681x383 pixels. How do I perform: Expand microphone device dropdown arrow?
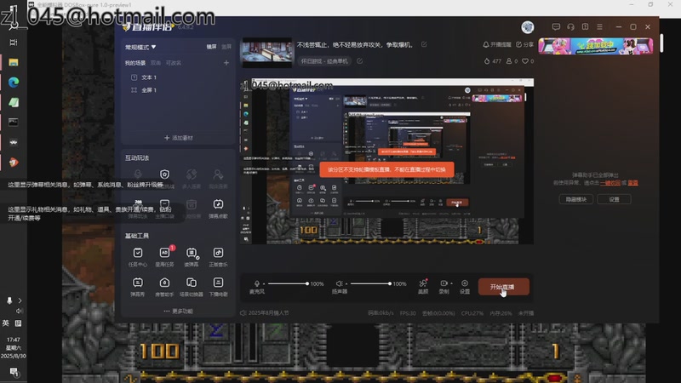coord(264,284)
